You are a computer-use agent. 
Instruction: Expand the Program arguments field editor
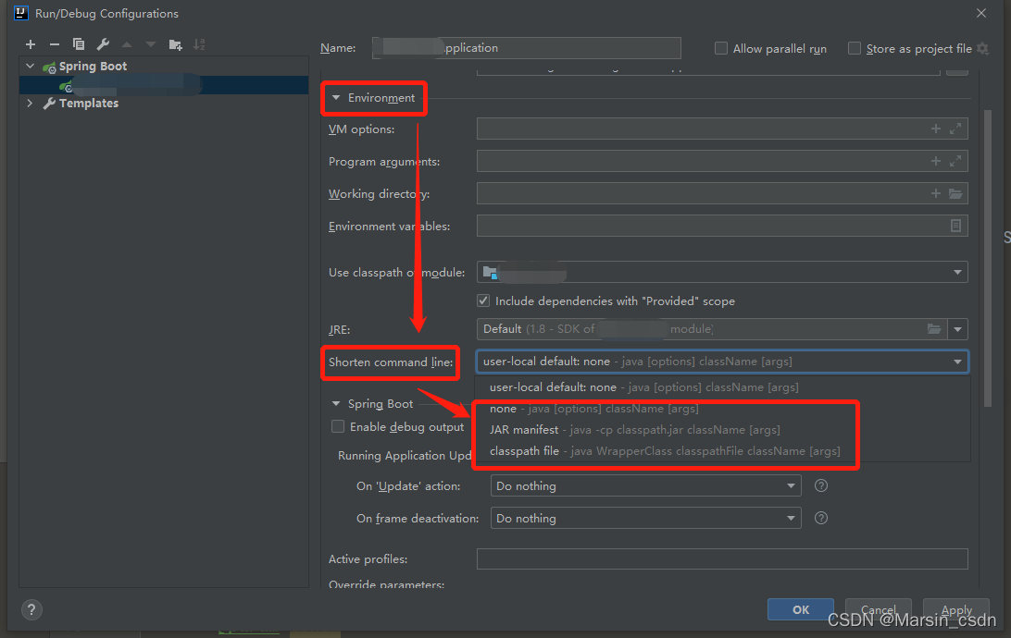pyautogui.click(x=955, y=161)
